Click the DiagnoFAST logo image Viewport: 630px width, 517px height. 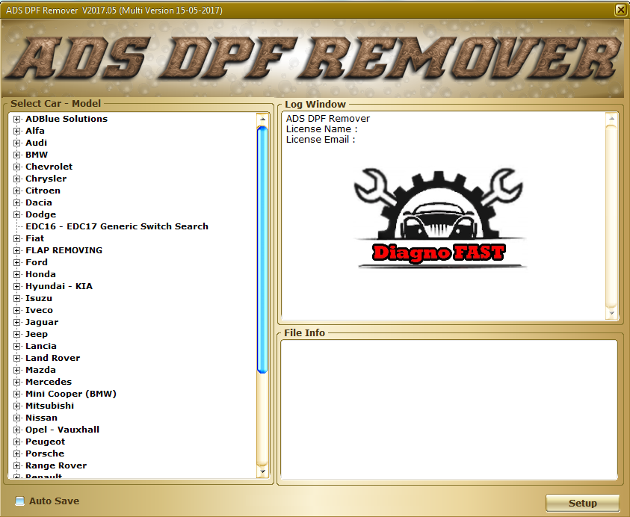point(440,218)
